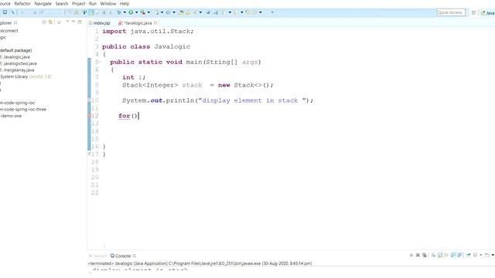Click the Open Type toolbar icon
495x278 pixels.
pyautogui.click(x=181, y=12)
